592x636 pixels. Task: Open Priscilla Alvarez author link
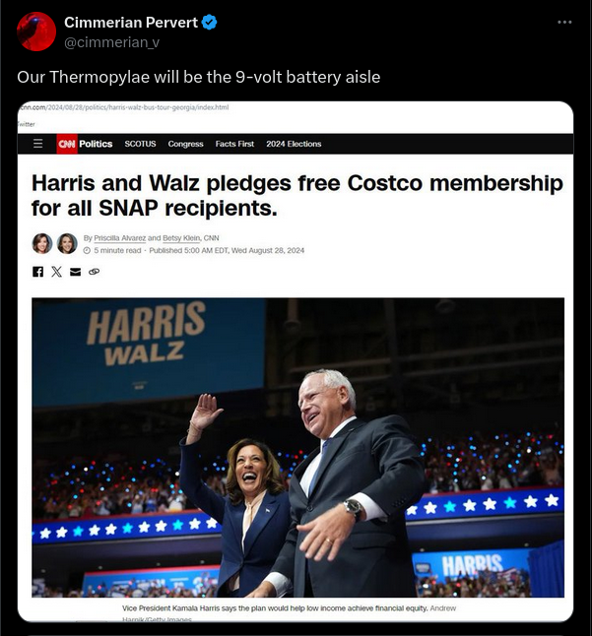pyautogui.click(x=120, y=238)
